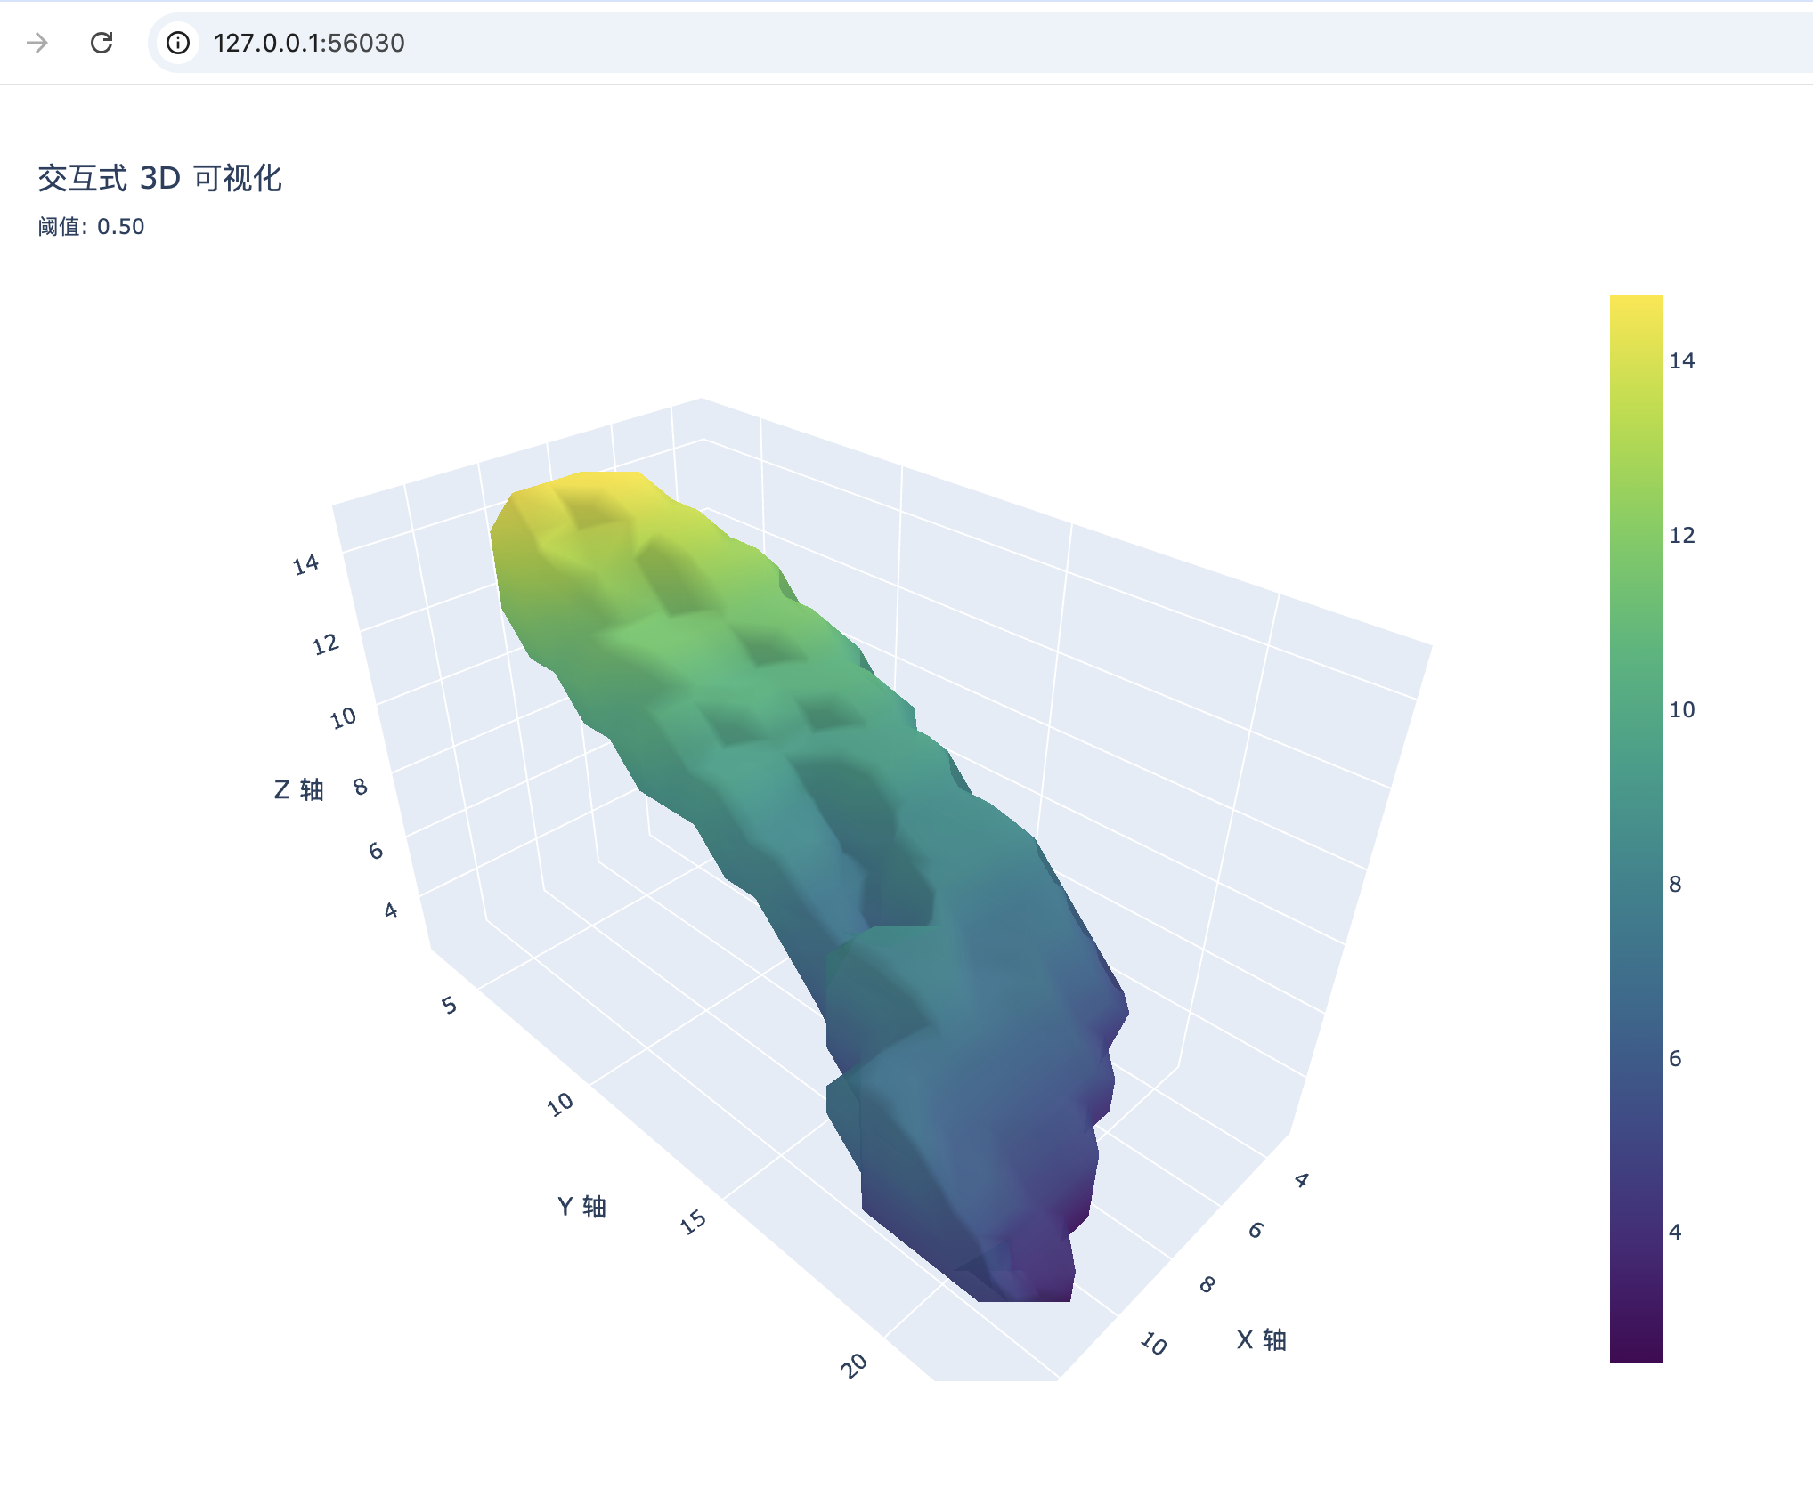Reload the page with refresh icon
This screenshot has width=1813, height=1488.
pos(102,43)
